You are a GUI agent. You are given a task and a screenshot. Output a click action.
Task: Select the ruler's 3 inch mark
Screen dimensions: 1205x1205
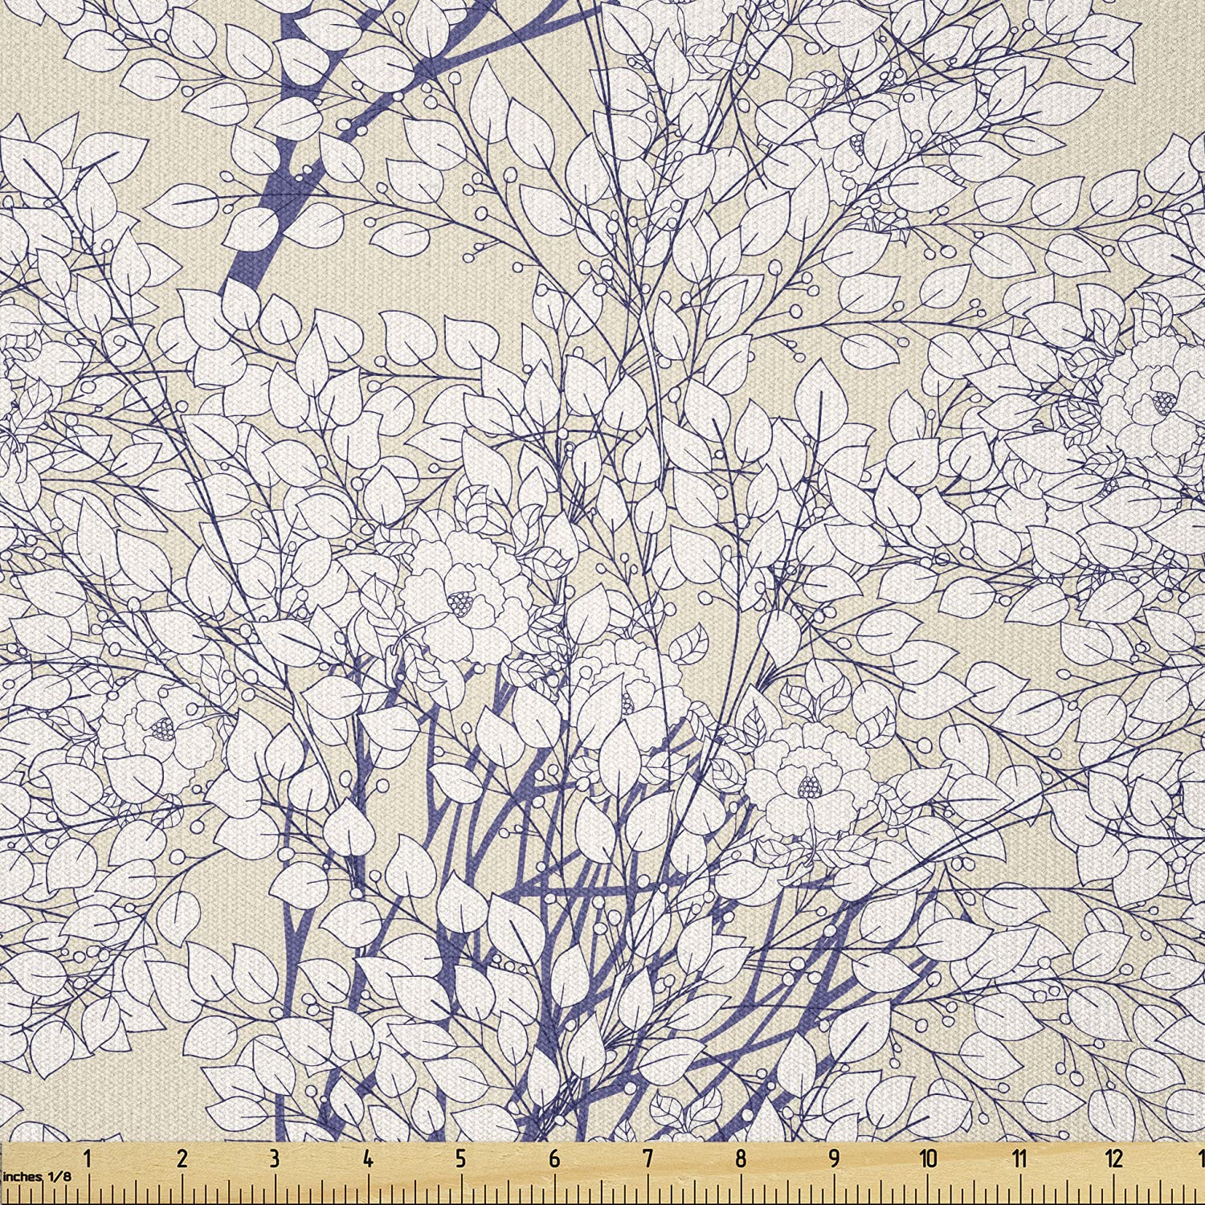[x=275, y=1158]
